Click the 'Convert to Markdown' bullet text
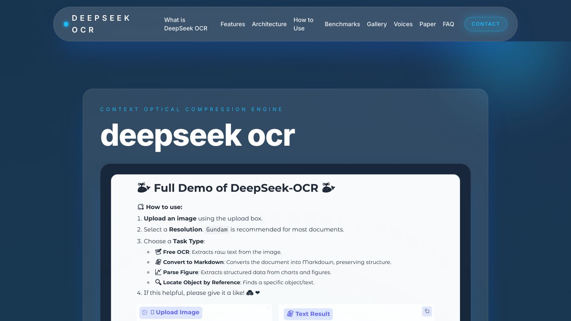Viewport: 571px width, 321px height. (277, 262)
